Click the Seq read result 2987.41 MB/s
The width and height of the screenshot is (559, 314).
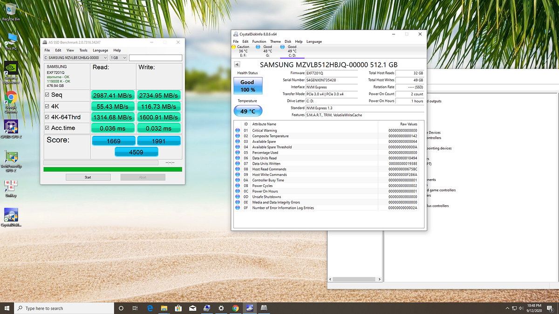pyautogui.click(x=113, y=95)
